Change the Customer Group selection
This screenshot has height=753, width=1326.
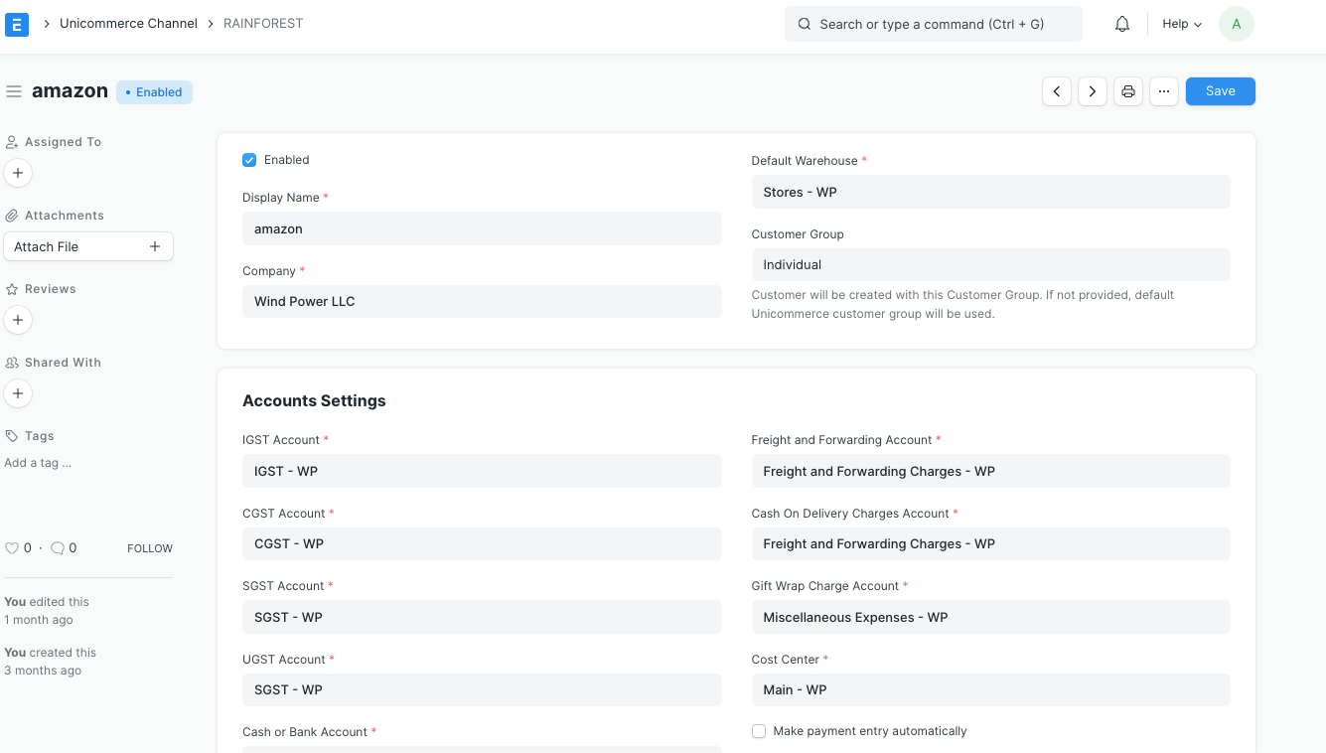[990, 264]
